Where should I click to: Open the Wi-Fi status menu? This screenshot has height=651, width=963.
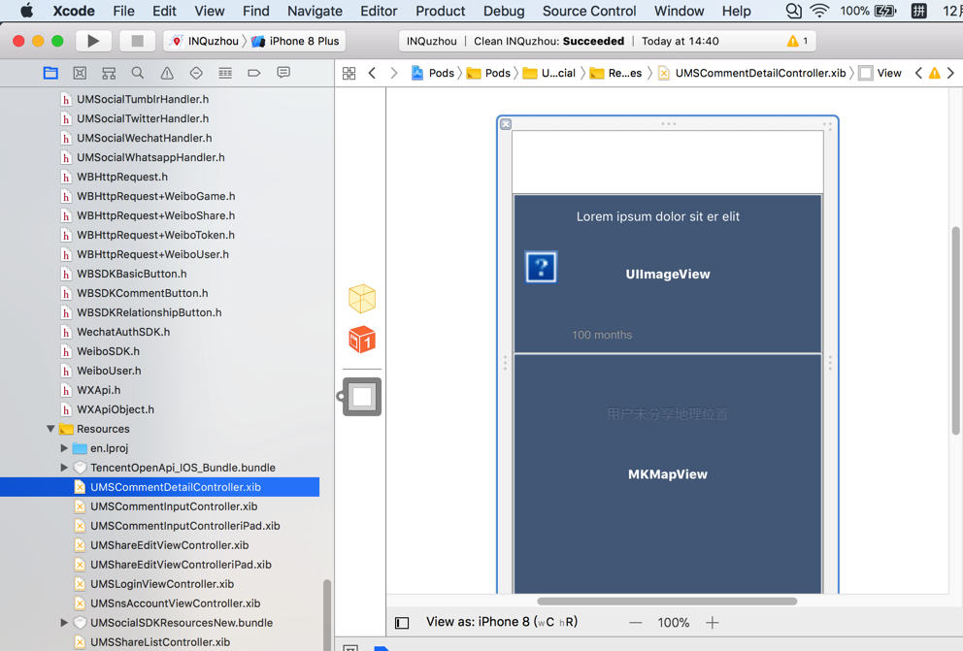pyautogui.click(x=819, y=11)
